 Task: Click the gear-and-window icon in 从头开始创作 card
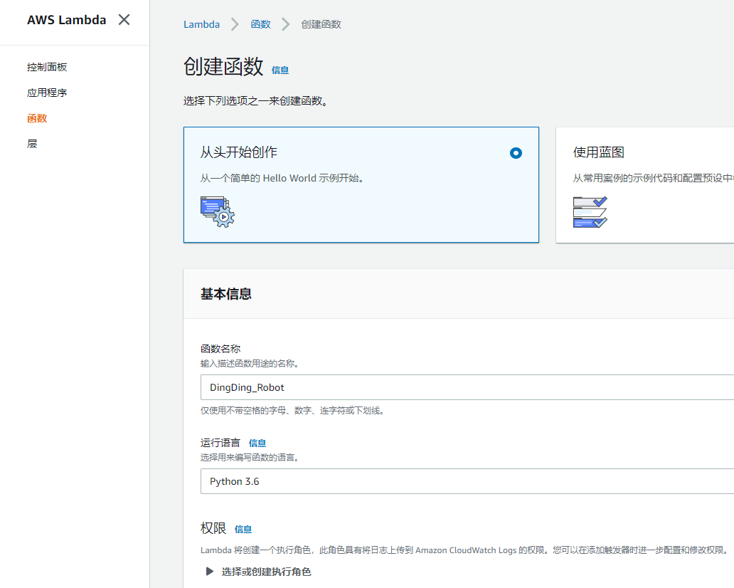coord(218,211)
